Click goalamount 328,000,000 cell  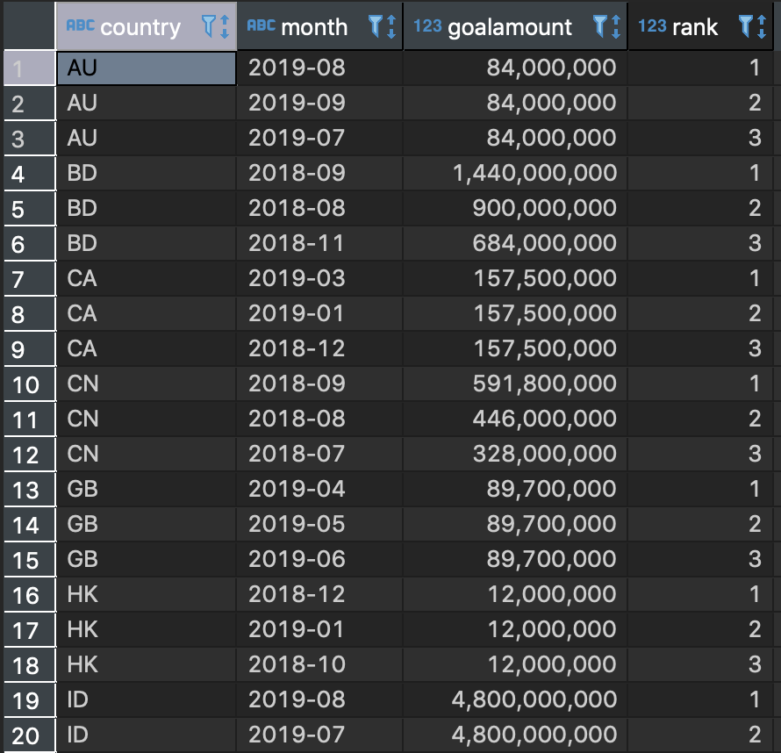click(x=515, y=455)
